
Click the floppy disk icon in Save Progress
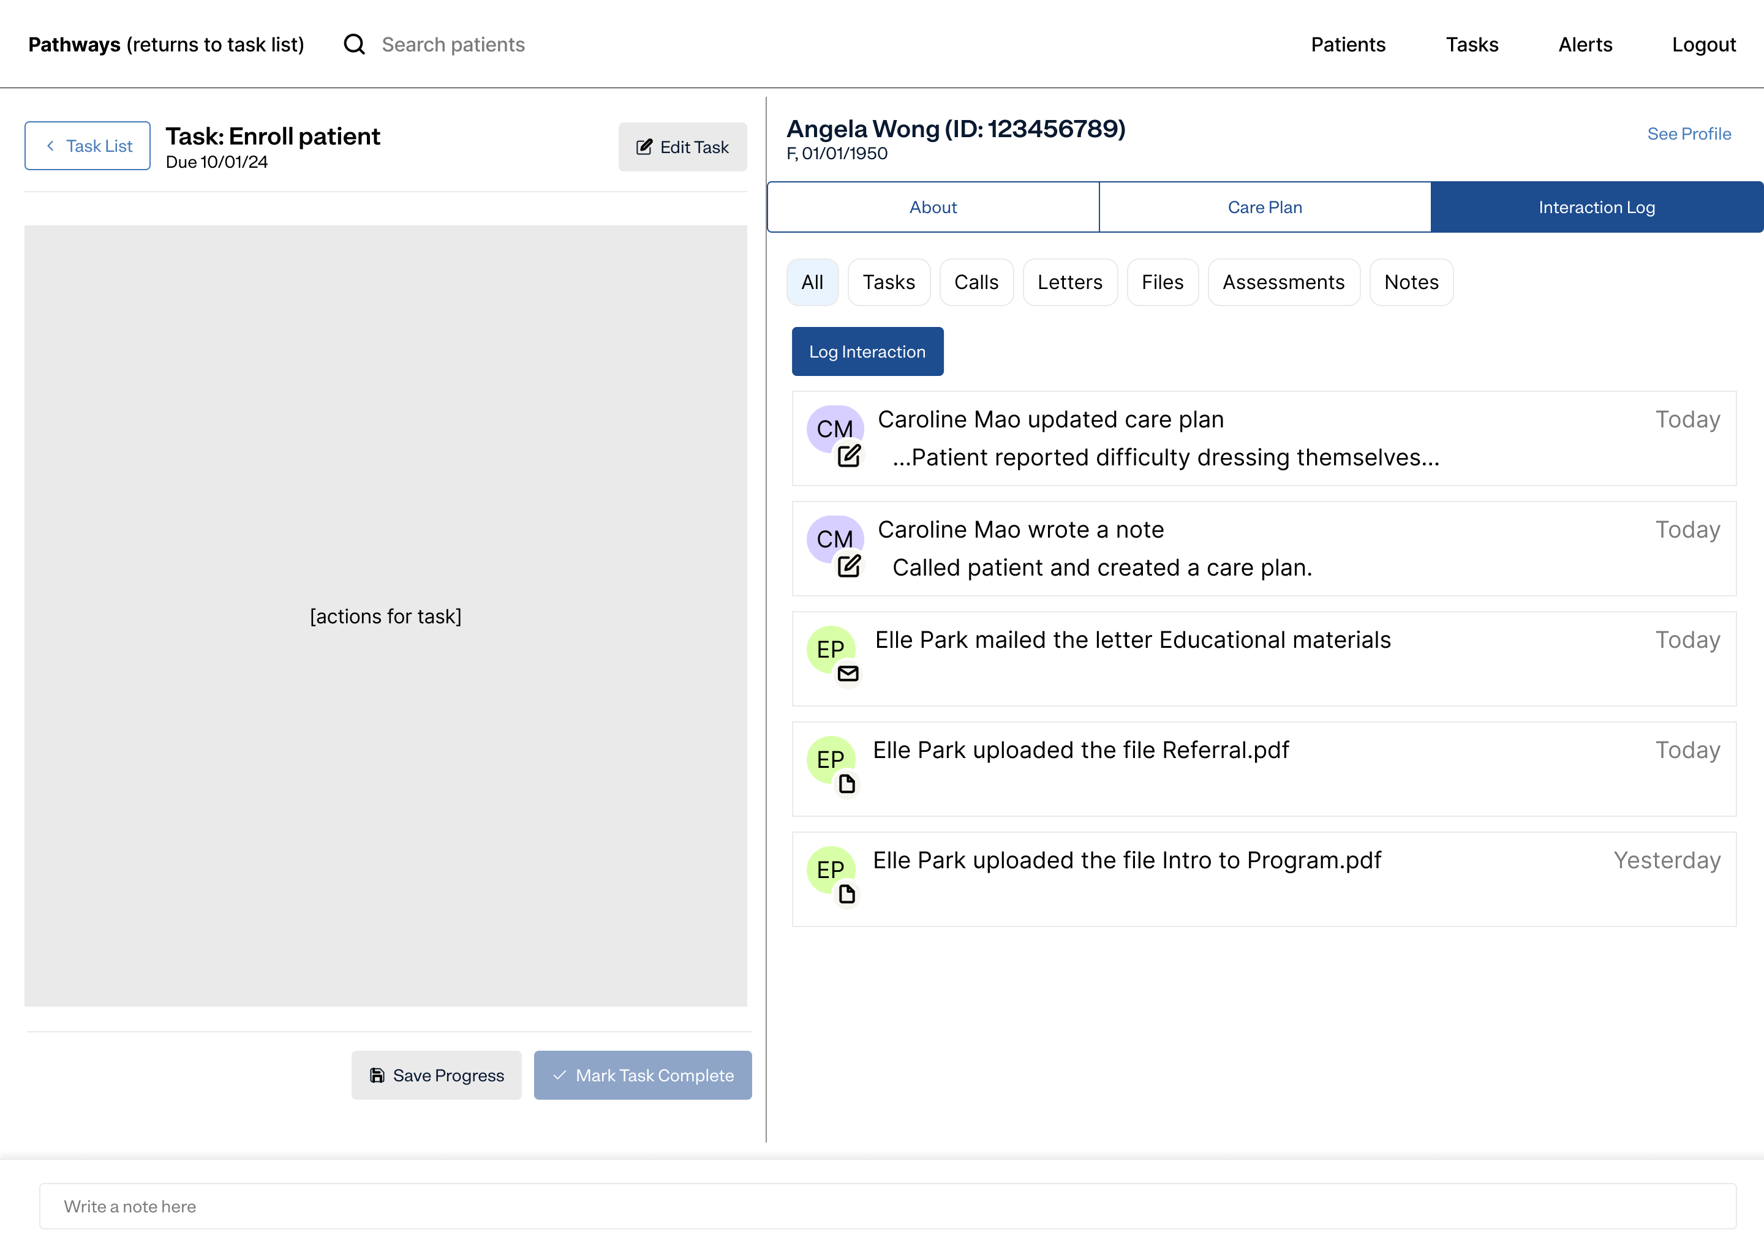377,1075
